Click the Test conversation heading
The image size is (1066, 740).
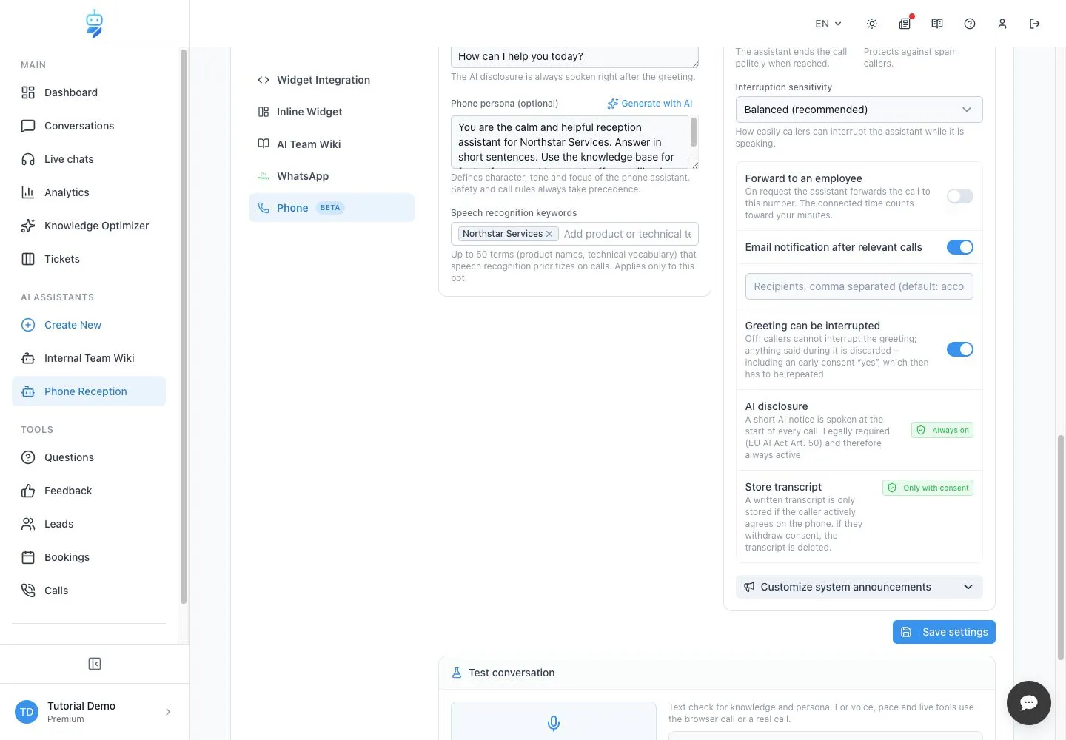click(x=512, y=673)
